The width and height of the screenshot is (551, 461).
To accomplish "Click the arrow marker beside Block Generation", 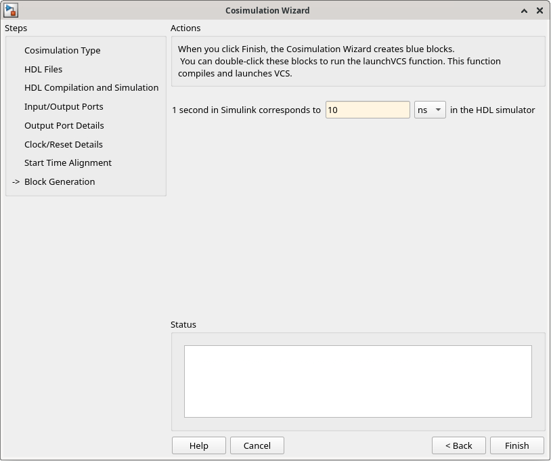I will (x=16, y=181).
